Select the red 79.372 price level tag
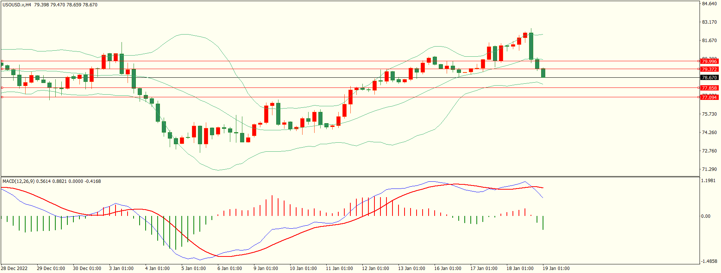 tap(709, 69)
